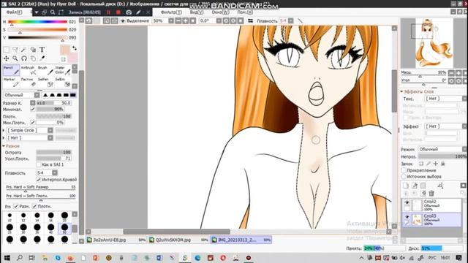468x263 pixels.
Task: Select the size 50 brush preset
Action: click(x=64, y=228)
